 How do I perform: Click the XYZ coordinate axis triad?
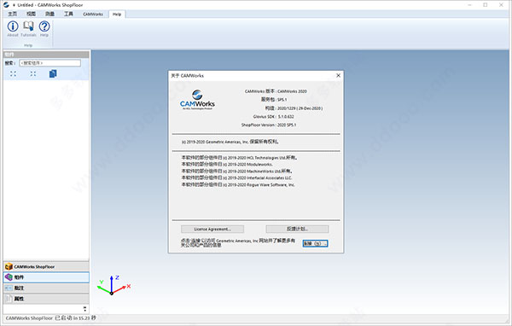(113, 285)
